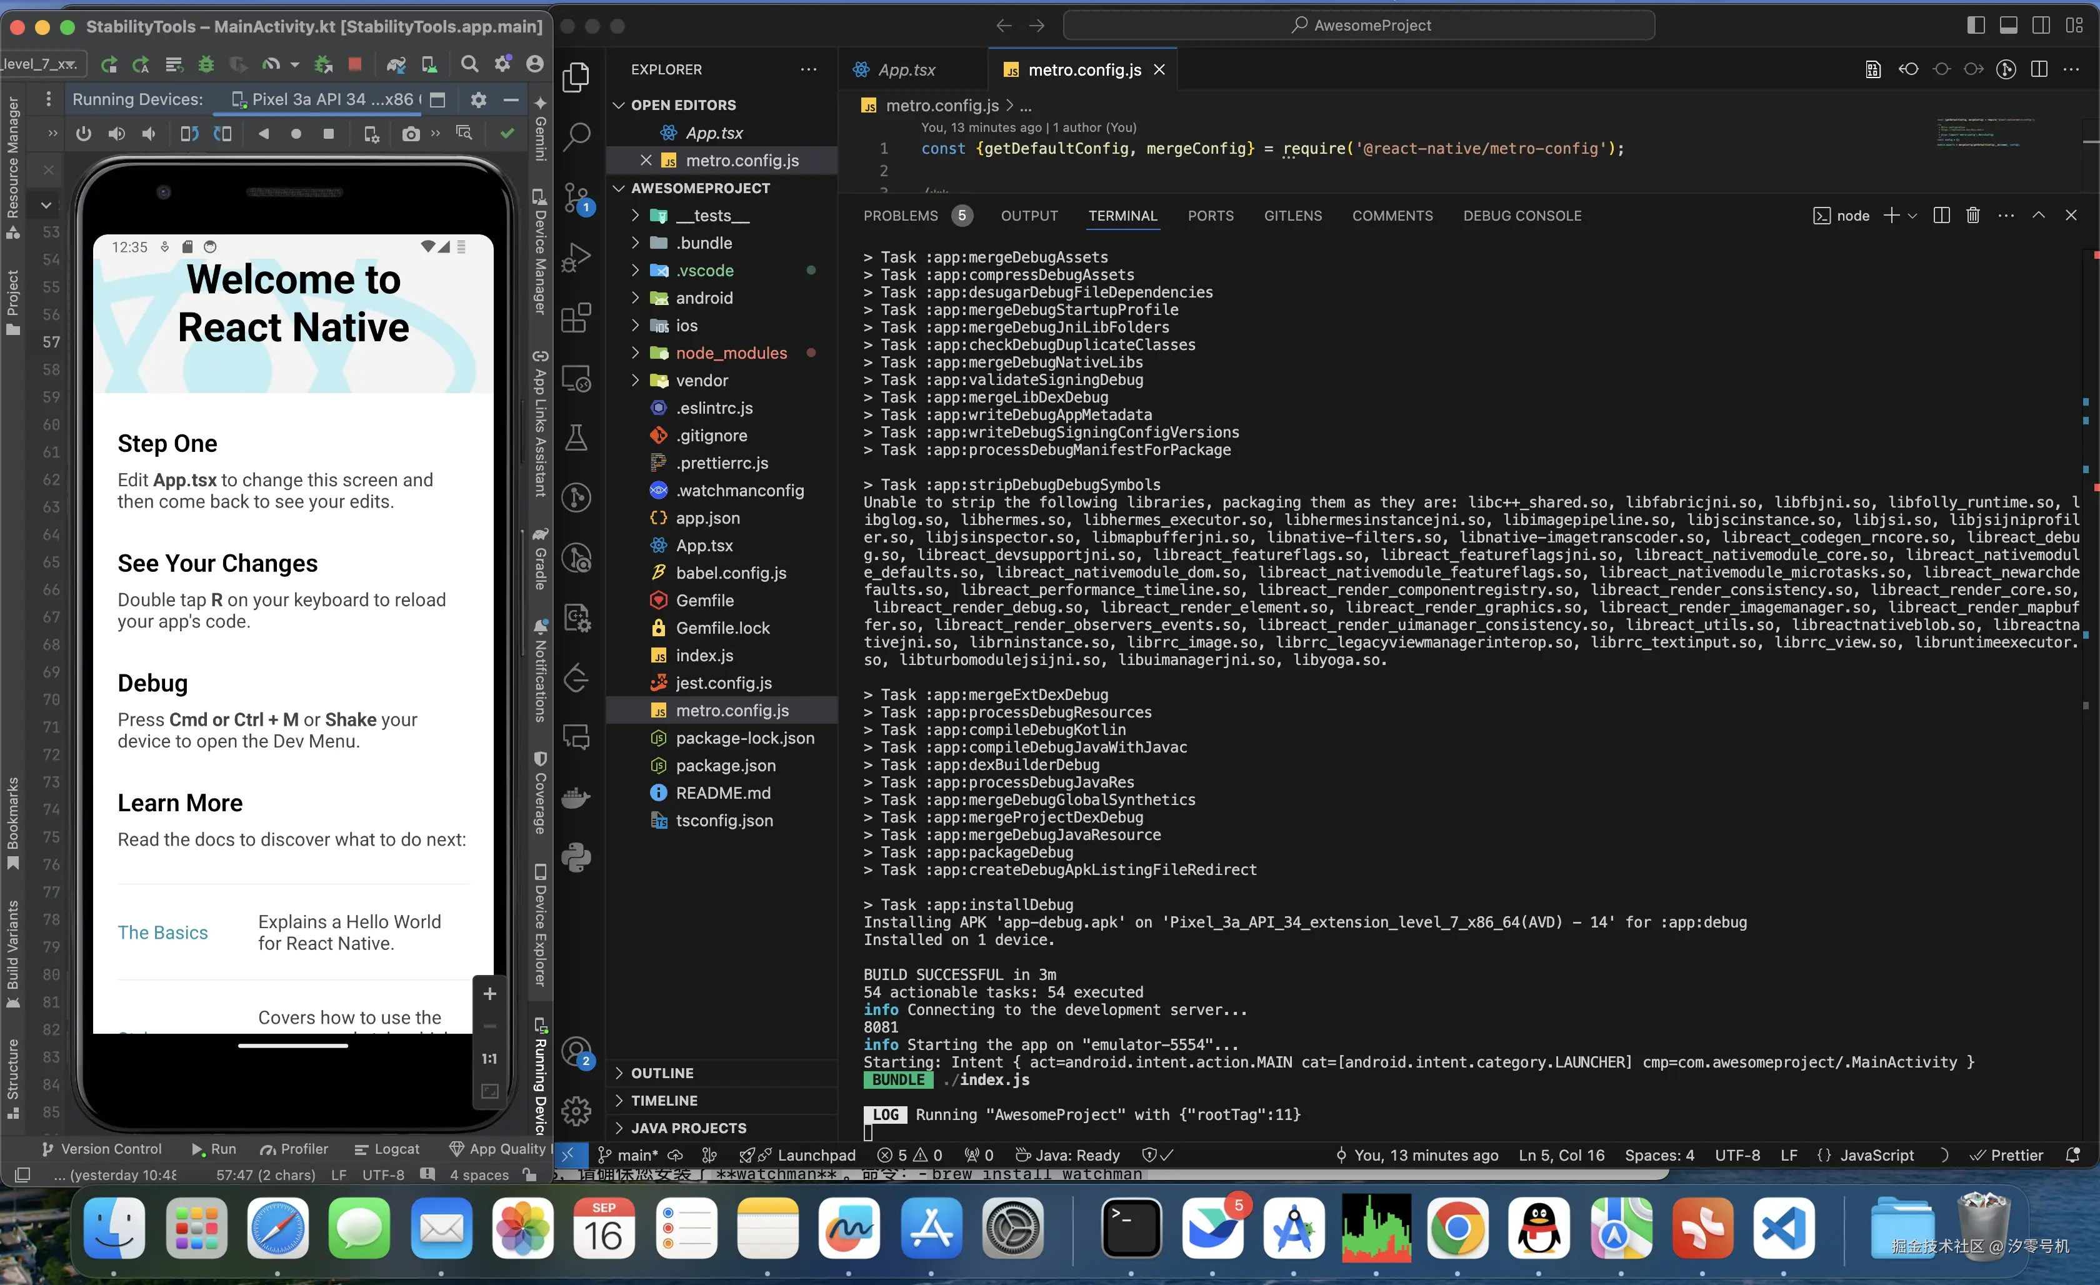The height and width of the screenshot is (1285, 2100).
Task: Tap The Basics link in emulator
Action: click(162, 932)
